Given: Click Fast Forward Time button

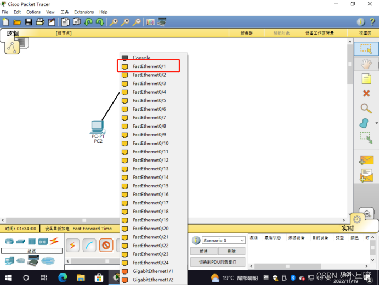Looking at the screenshot, I should pos(92,229).
